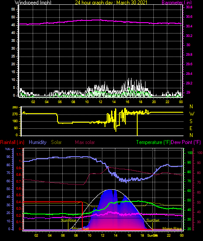Click the S compass direction label

(x=191, y=121)
